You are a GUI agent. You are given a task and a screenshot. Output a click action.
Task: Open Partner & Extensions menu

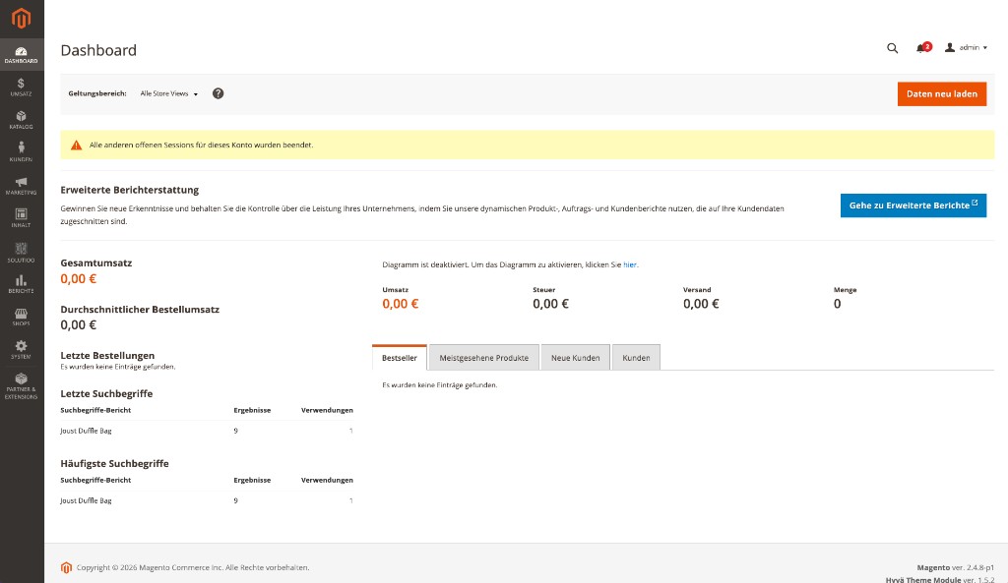[22, 386]
